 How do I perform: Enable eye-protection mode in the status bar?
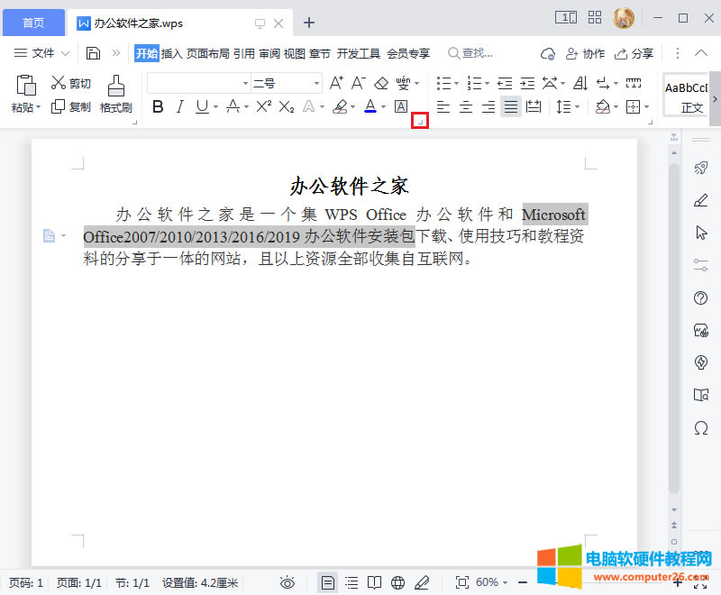pos(287,582)
